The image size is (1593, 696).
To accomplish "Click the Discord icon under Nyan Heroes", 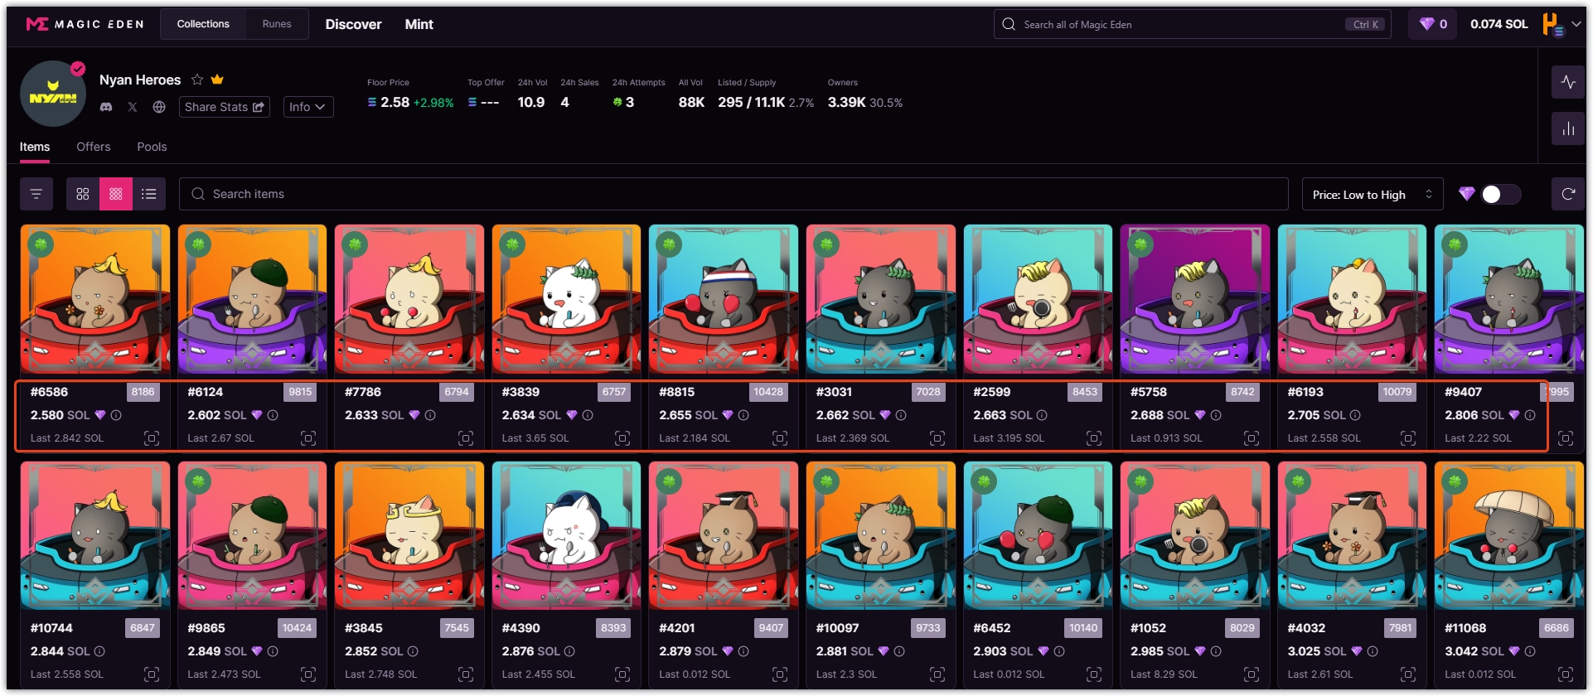I will (x=106, y=107).
